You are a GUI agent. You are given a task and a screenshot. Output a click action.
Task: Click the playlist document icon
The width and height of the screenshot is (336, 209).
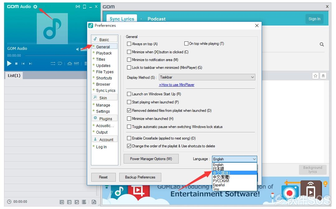pos(94,202)
